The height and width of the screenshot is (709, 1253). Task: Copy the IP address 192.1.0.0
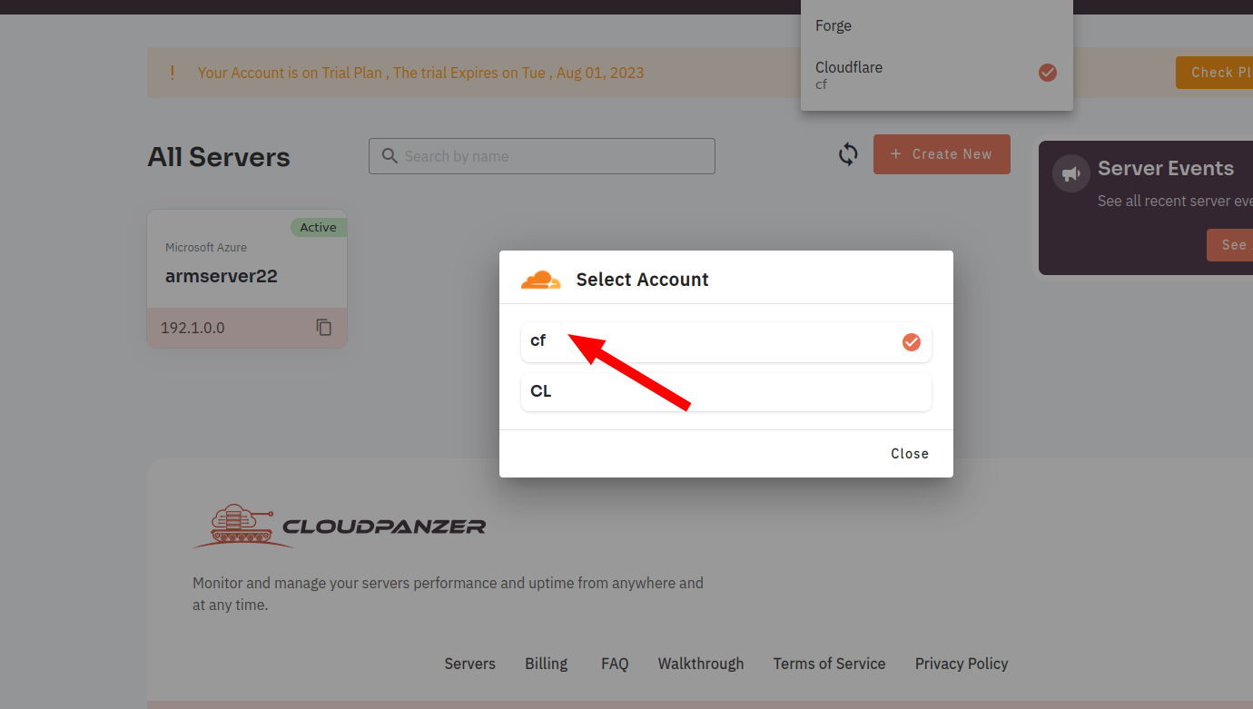point(324,328)
